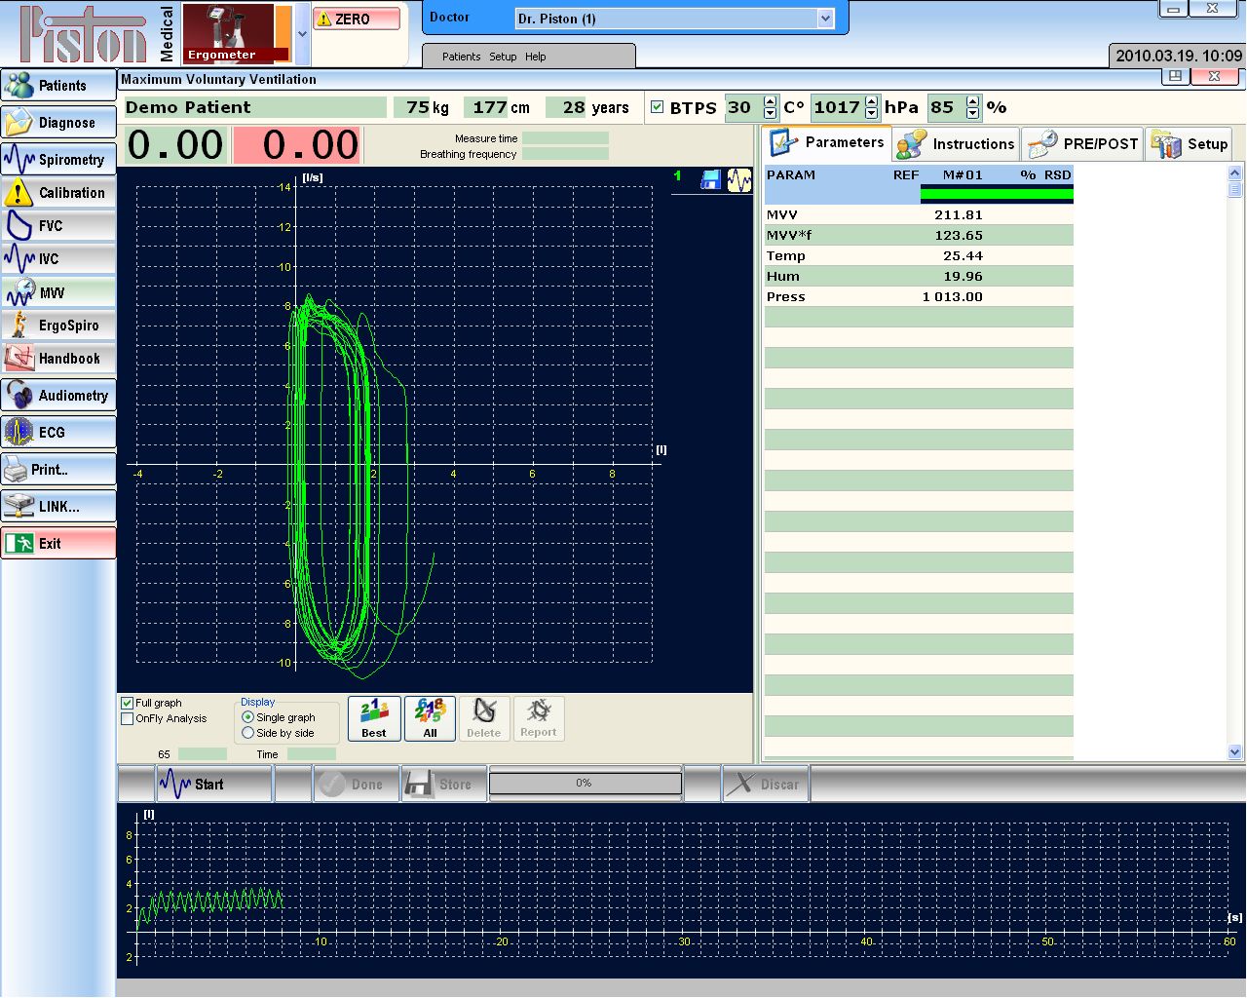Click the measurement progress bar
Screen dimensions: 1247x998
(x=585, y=784)
